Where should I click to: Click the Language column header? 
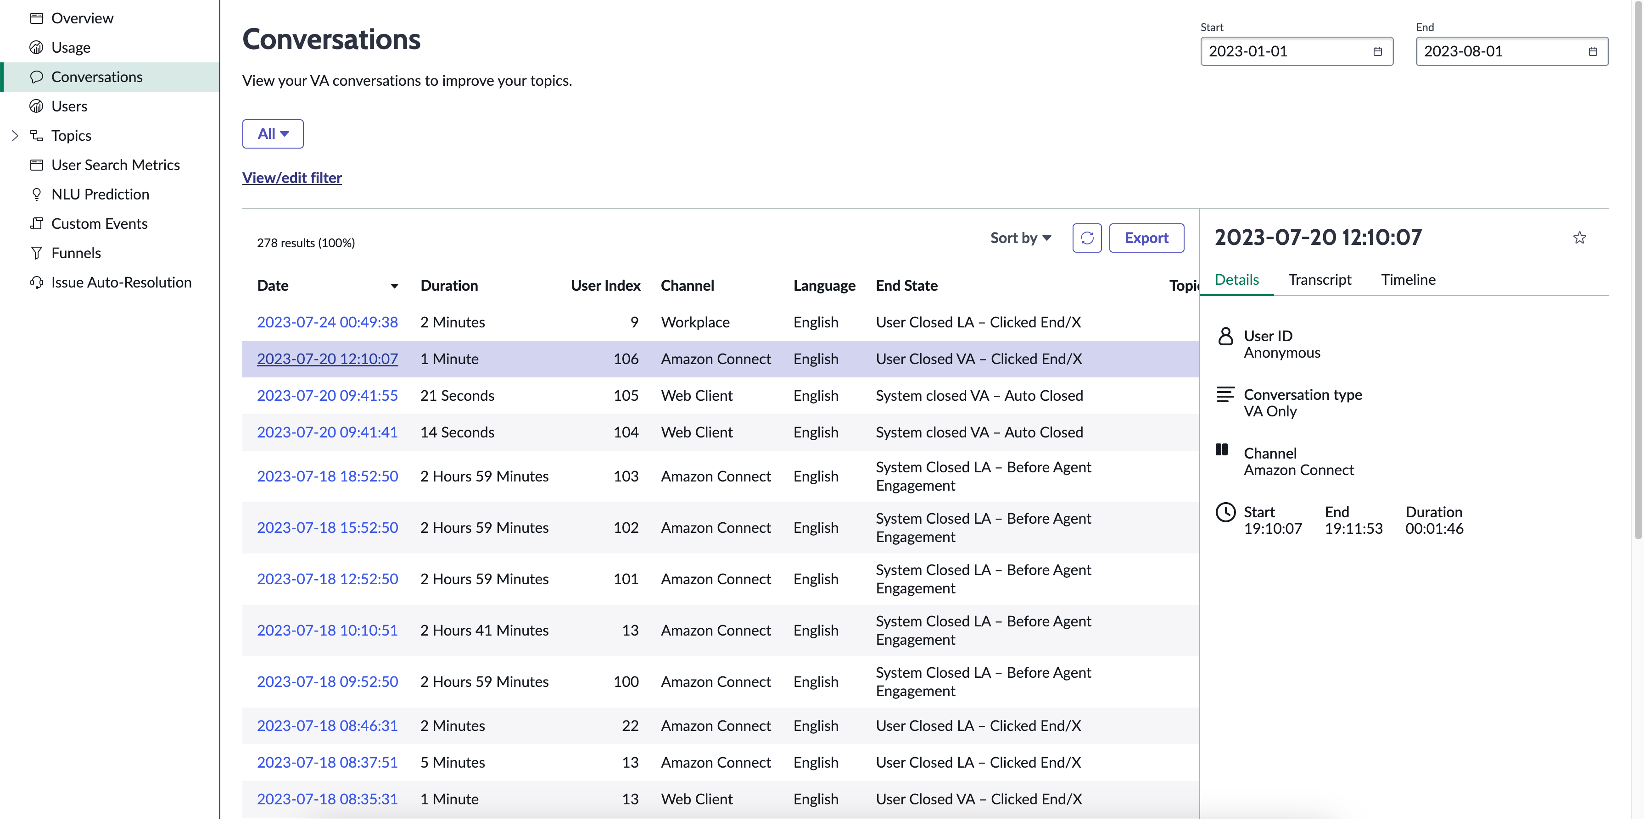824,286
